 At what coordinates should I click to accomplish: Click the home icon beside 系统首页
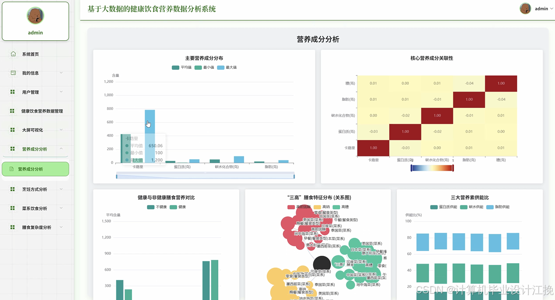(x=13, y=54)
